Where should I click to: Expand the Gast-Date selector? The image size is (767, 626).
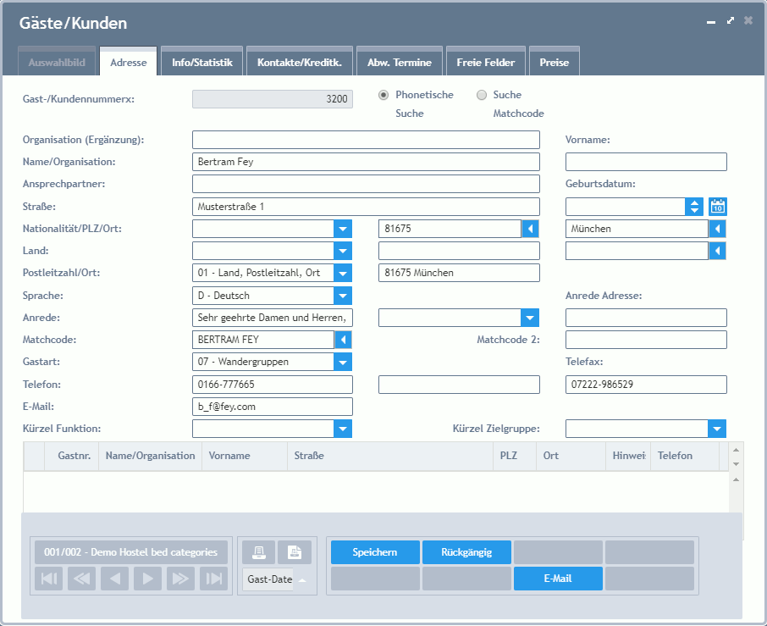click(302, 580)
